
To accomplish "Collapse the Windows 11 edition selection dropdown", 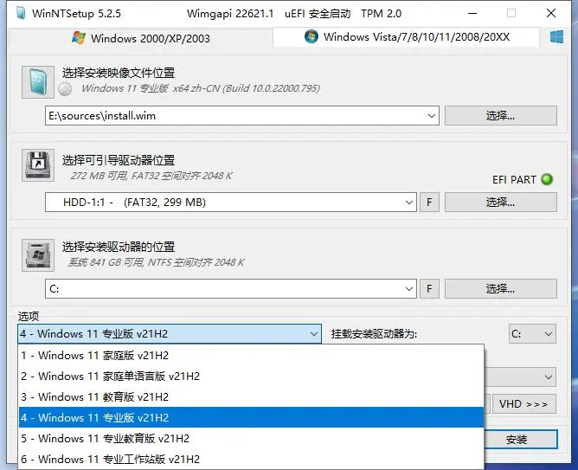I will coord(314,334).
